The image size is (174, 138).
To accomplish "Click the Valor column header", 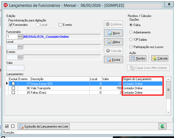I will tap(112, 79).
